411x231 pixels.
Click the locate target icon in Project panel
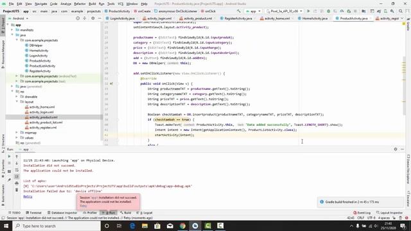coord(78,19)
